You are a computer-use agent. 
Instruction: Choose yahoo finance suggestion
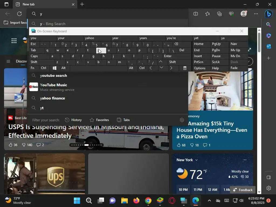[x=107, y=98]
